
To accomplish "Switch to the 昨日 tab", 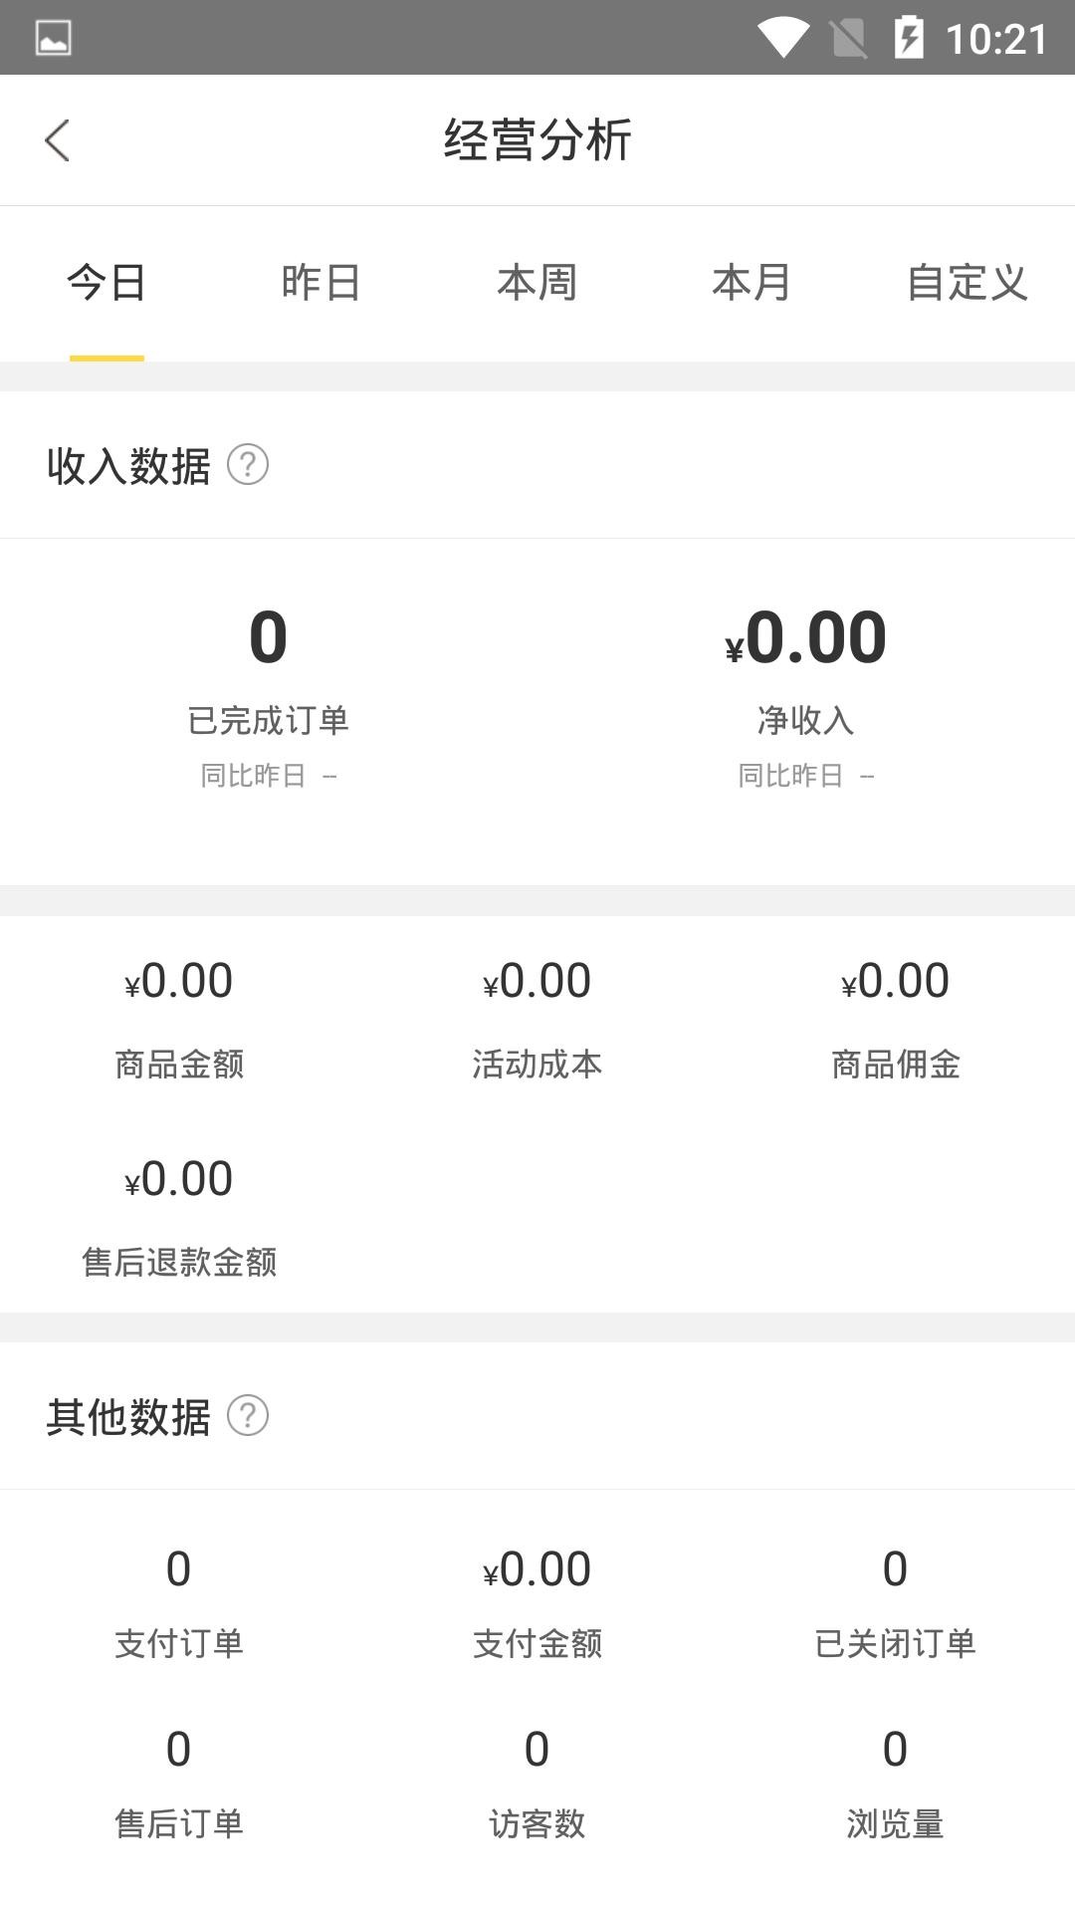I will pyautogui.click(x=321, y=283).
